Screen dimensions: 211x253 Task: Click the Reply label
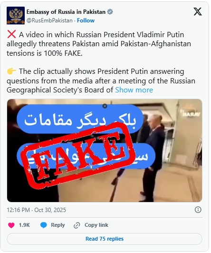(58, 225)
